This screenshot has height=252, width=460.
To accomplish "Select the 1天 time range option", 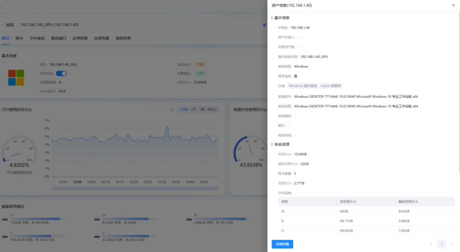I will tap(194, 110).
